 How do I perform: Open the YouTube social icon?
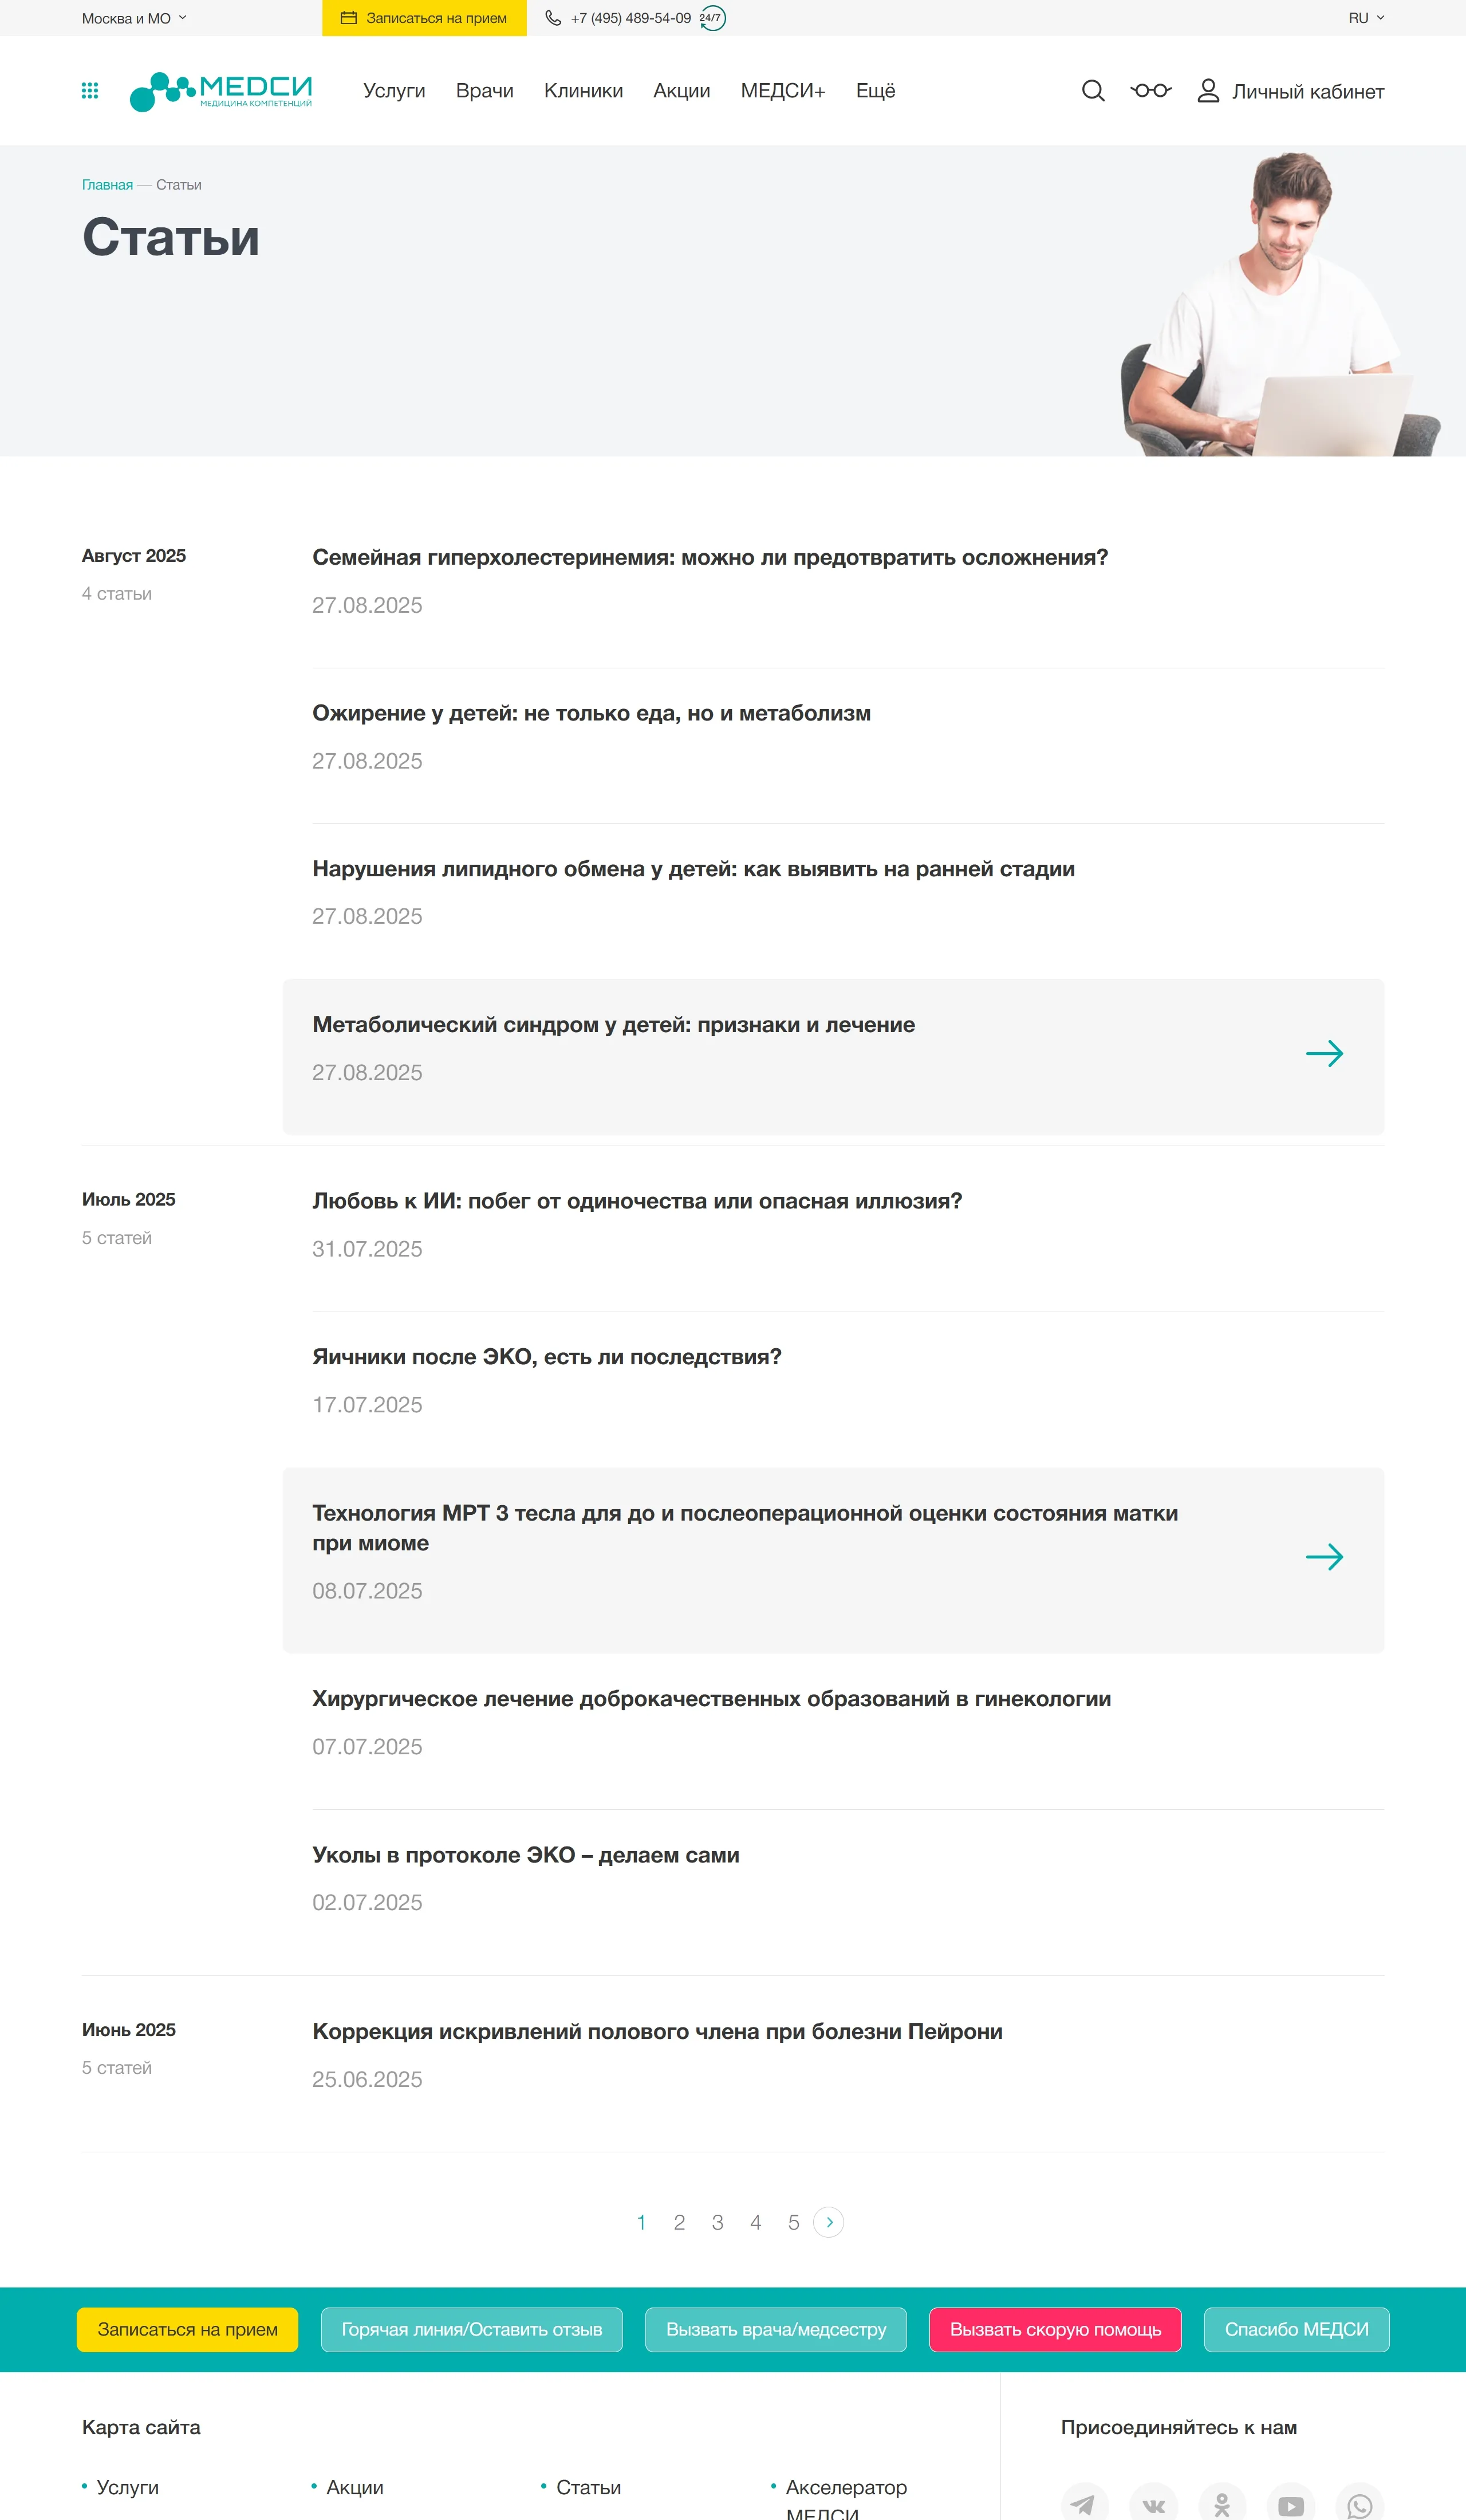(x=1290, y=2504)
